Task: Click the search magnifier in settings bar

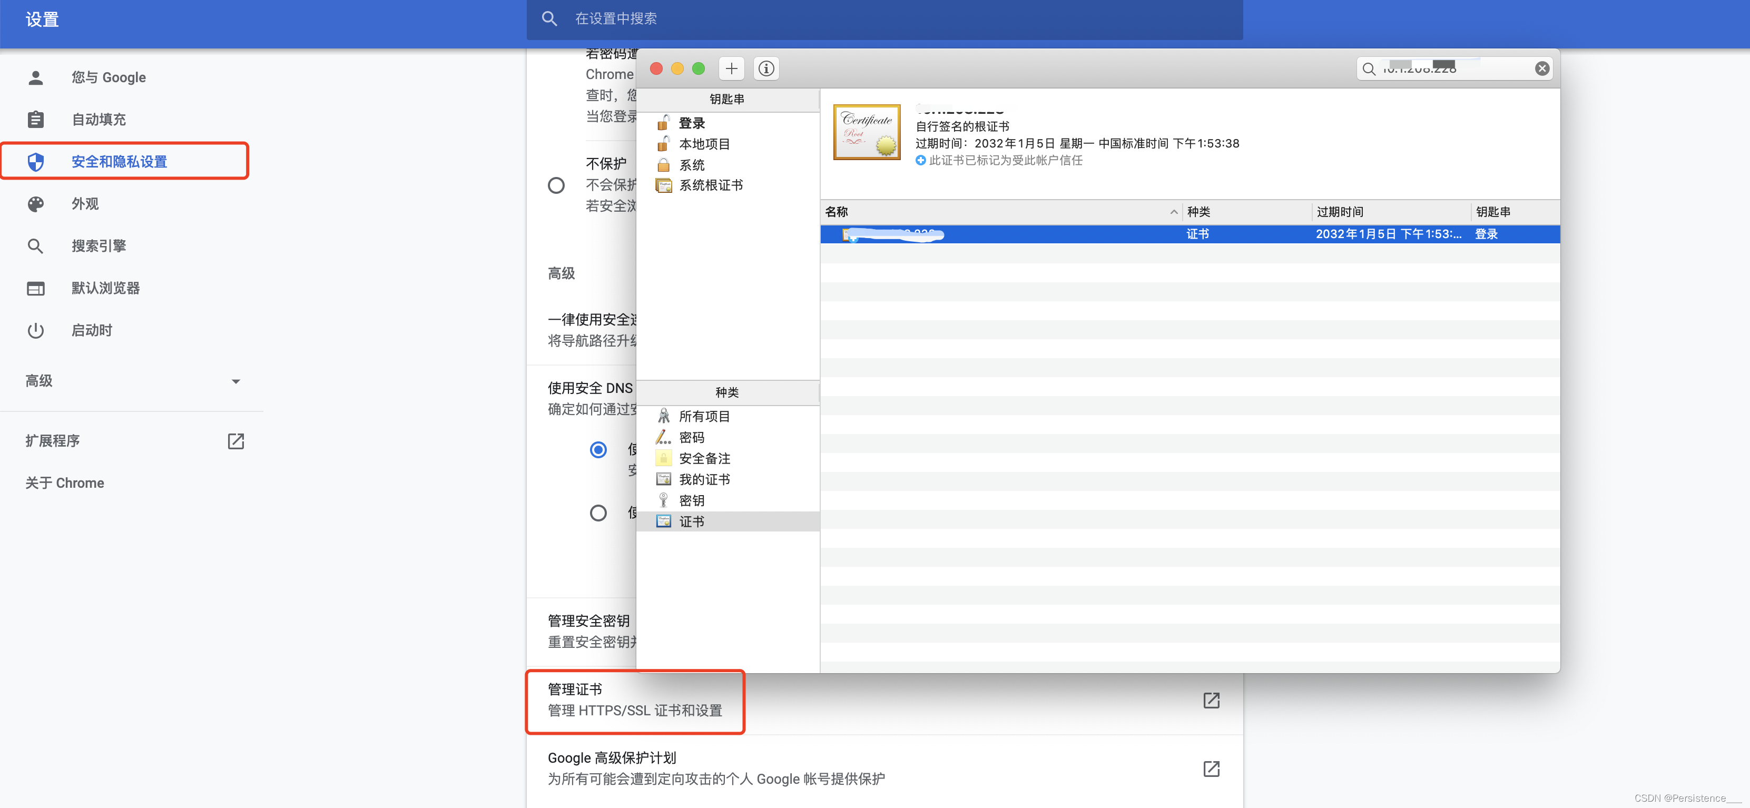Action: tap(549, 19)
